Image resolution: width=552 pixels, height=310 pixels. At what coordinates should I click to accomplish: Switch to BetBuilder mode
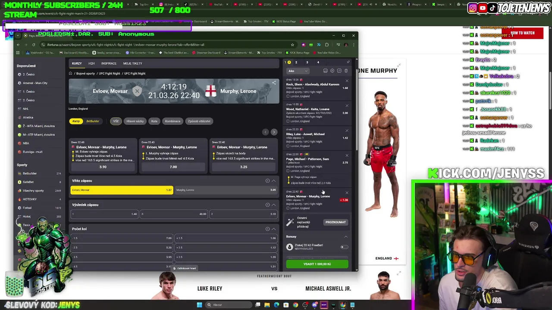93,121
